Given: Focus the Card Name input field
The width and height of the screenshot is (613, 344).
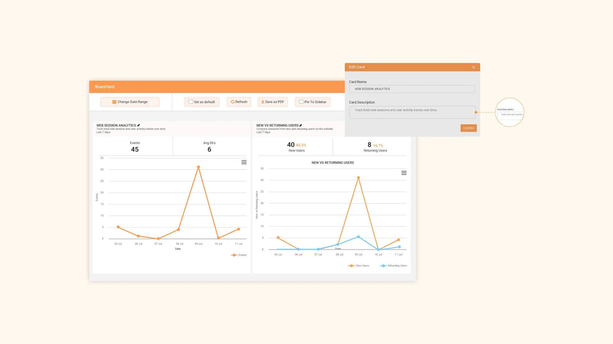Looking at the screenshot, I should click(412, 89).
